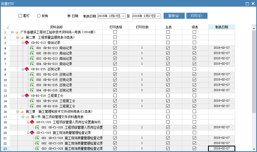Click the 制表日期 cell in row 23
The height and width of the screenshot is (152, 257).
point(222,149)
